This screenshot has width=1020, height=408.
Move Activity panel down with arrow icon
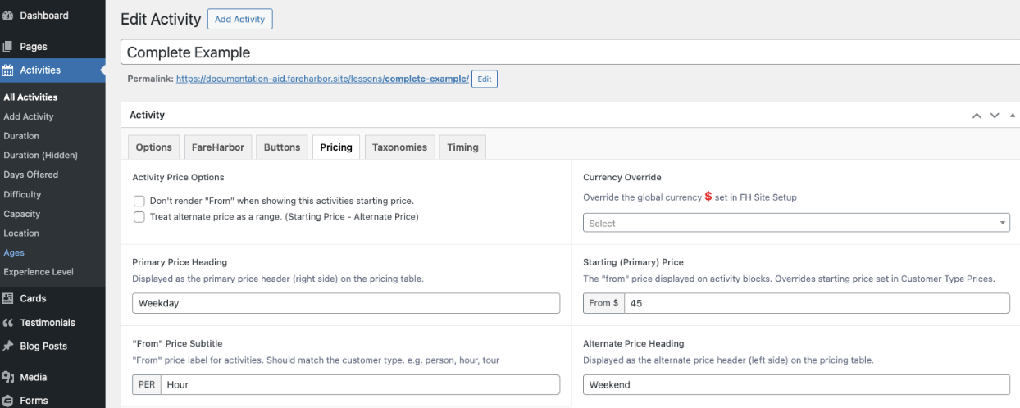(995, 116)
